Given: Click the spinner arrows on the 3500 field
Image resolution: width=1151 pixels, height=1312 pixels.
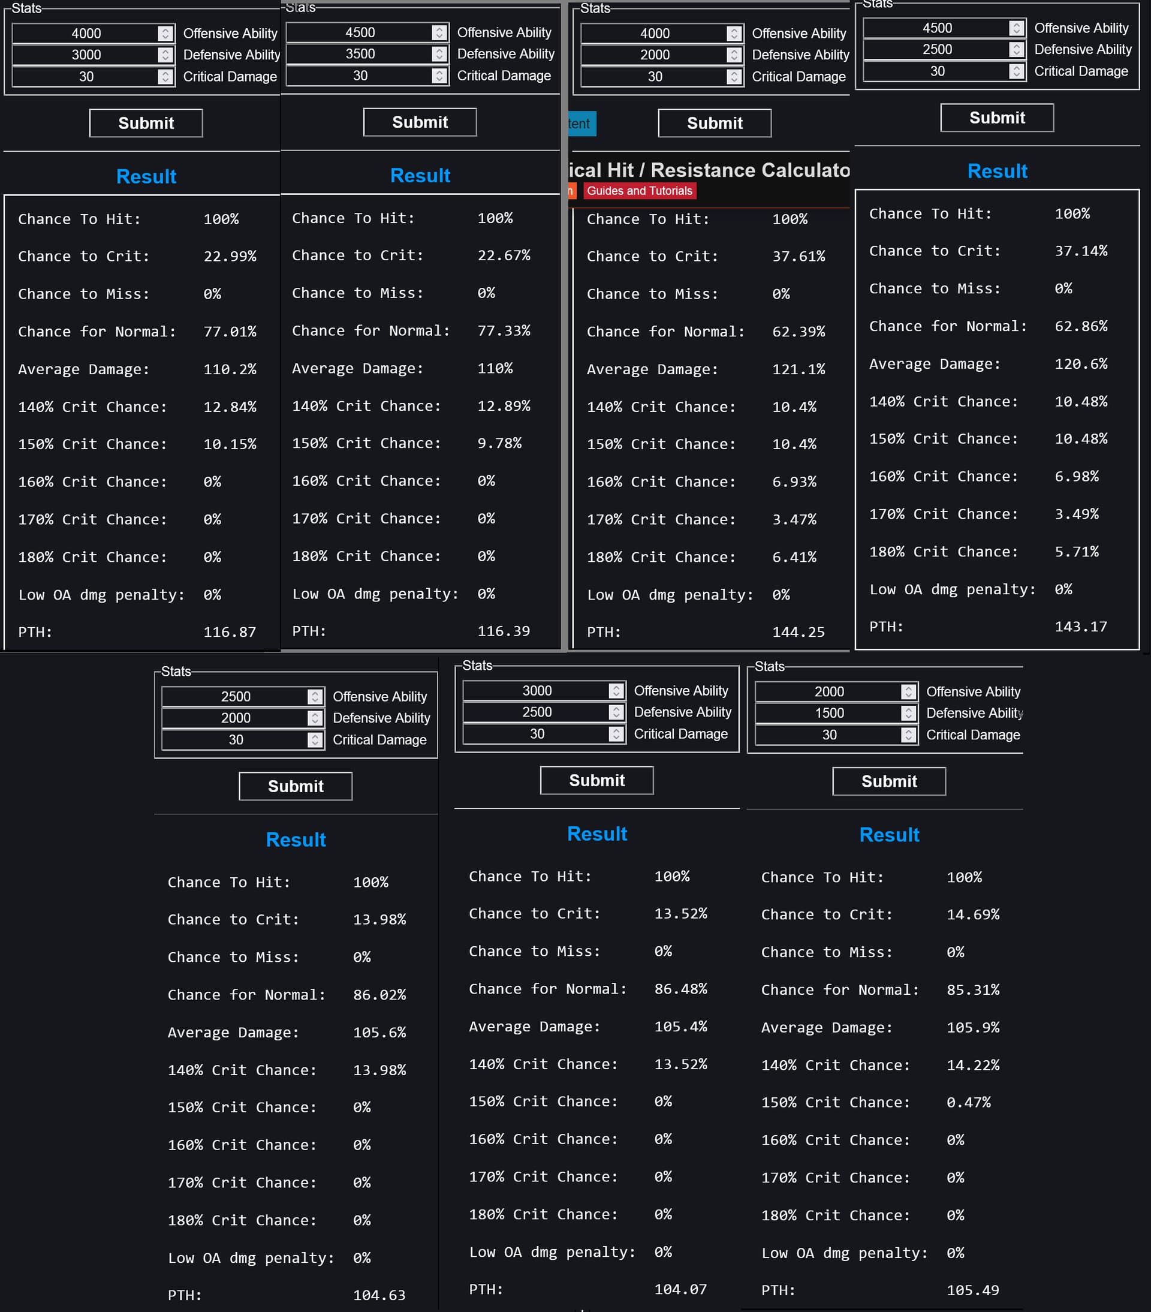Looking at the screenshot, I should point(439,54).
